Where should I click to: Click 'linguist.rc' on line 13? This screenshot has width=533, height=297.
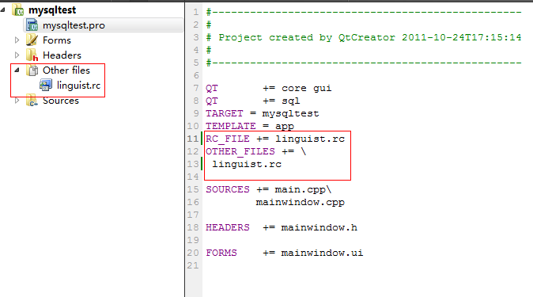[x=247, y=164]
